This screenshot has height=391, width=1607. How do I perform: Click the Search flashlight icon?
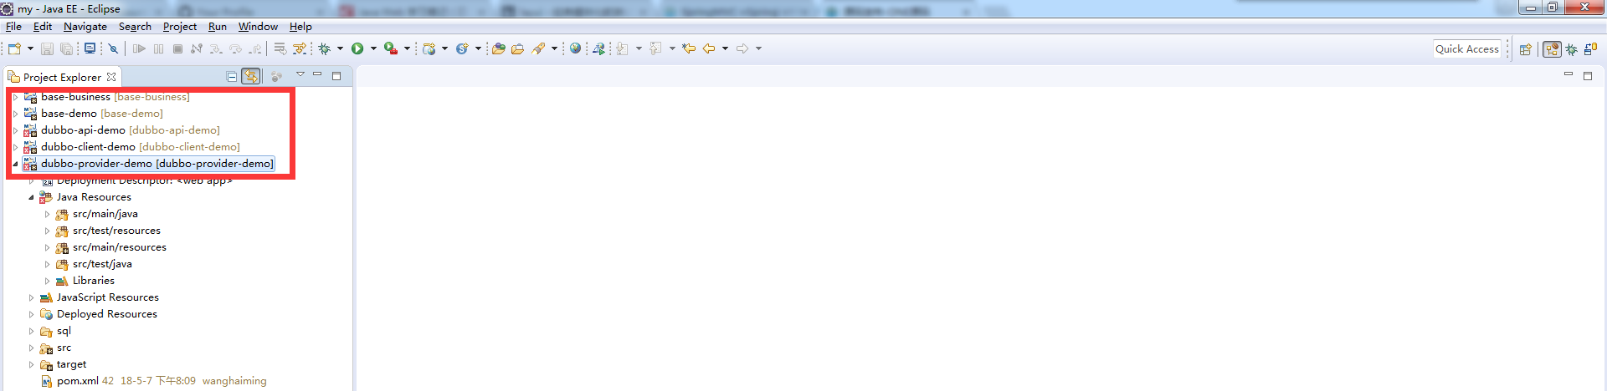click(538, 48)
